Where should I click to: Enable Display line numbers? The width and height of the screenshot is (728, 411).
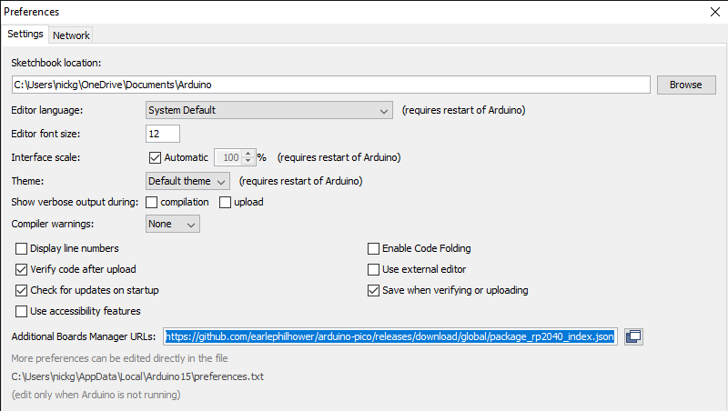pyautogui.click(x=22, y=248)
